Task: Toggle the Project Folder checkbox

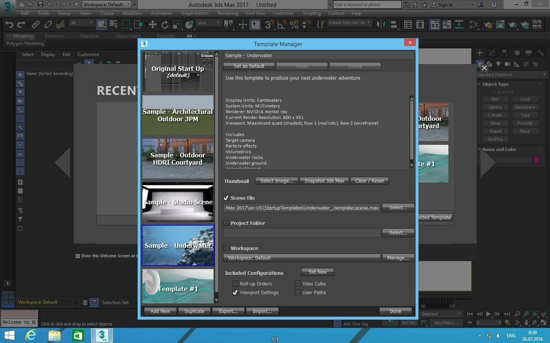Action: point(226,223)
